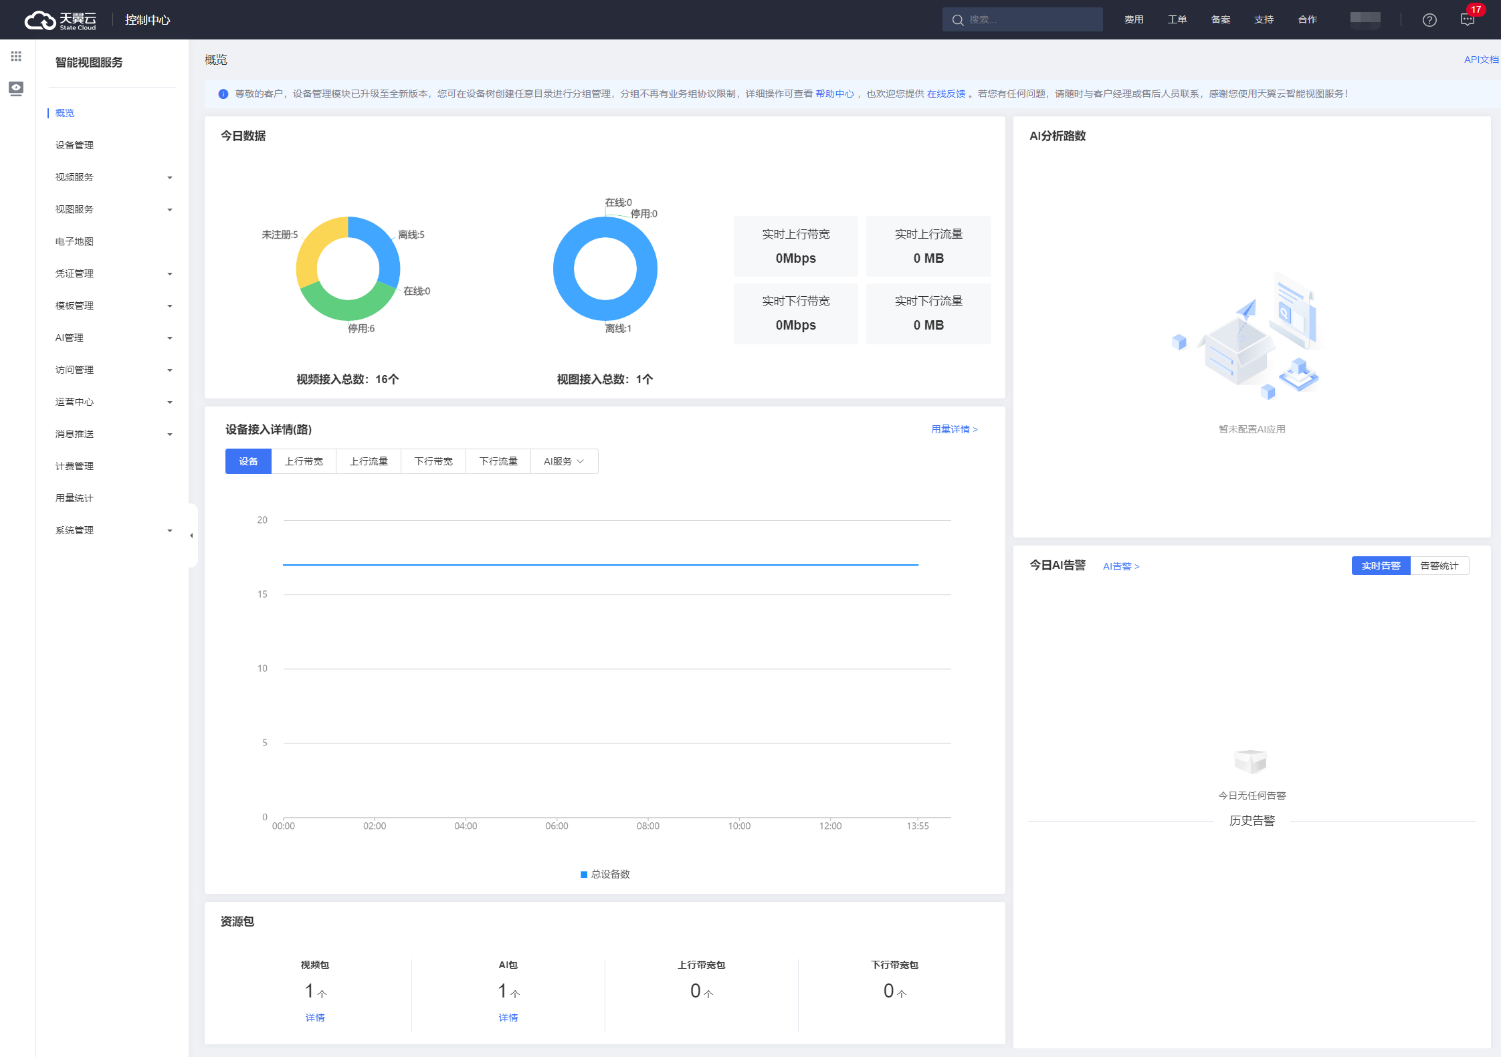Expand AI管理 menu arrow
Screen dimensions: 1501x1057
[170, 338]
